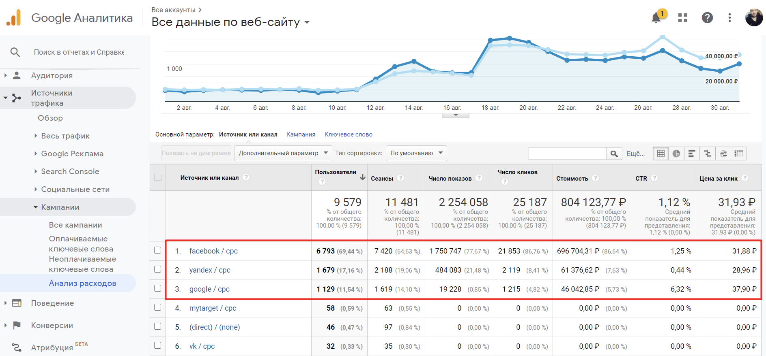Click the Аудитория person icon
The image size is (766, 356).
coord(17,75)
